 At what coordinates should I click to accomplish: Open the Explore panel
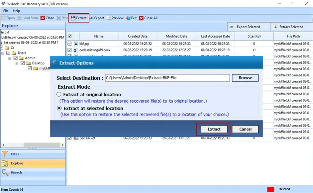[33, 163]
